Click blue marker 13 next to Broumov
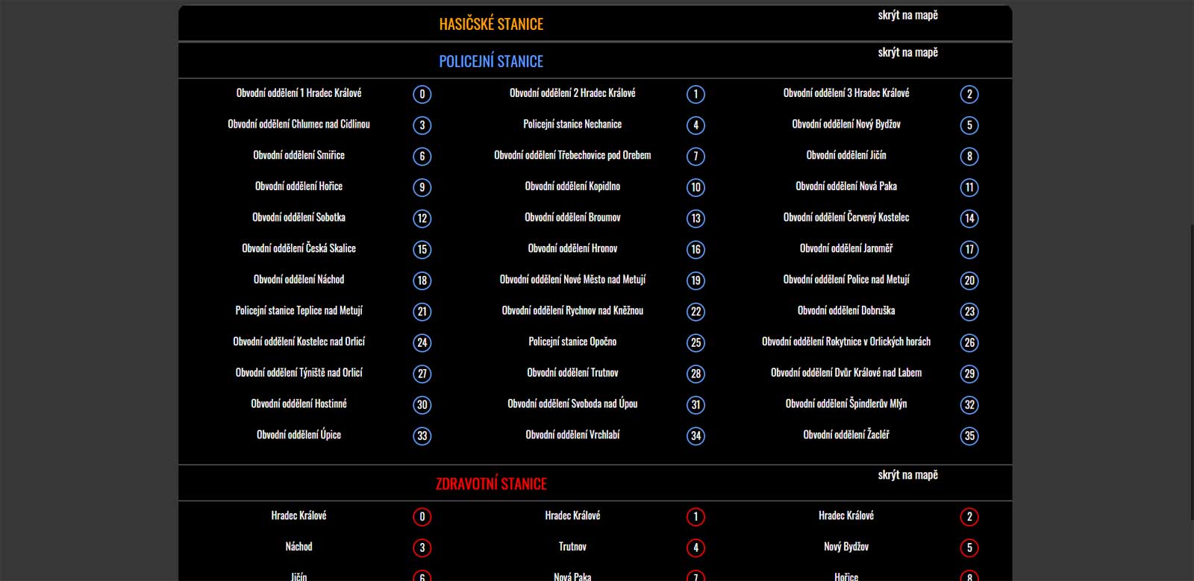This screenshot has width=1194, height=581. tap(696, 219)
